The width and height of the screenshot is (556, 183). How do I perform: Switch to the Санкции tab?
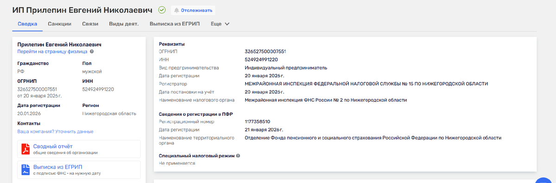pyautogui.click(x=59, y=24)
